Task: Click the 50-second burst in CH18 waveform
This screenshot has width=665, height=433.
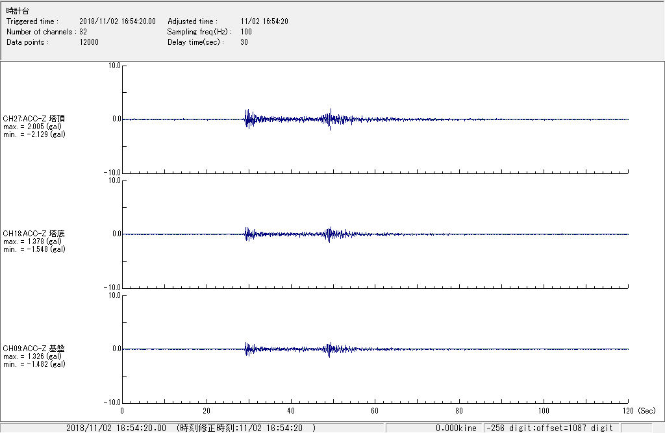Action: (331, 234)
